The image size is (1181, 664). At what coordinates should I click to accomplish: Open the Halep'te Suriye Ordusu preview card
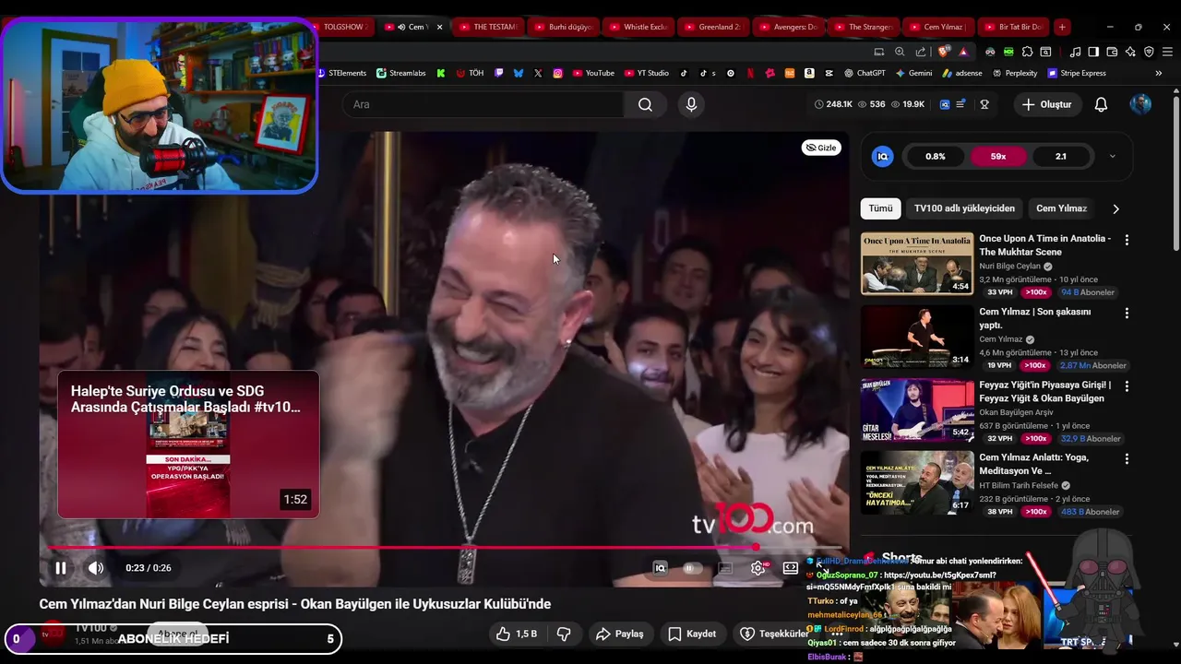click(188, 445)
